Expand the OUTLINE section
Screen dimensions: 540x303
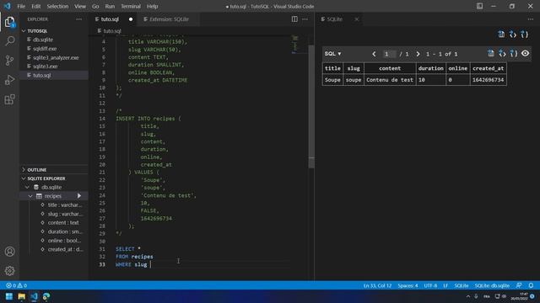[x=24, y=170]
